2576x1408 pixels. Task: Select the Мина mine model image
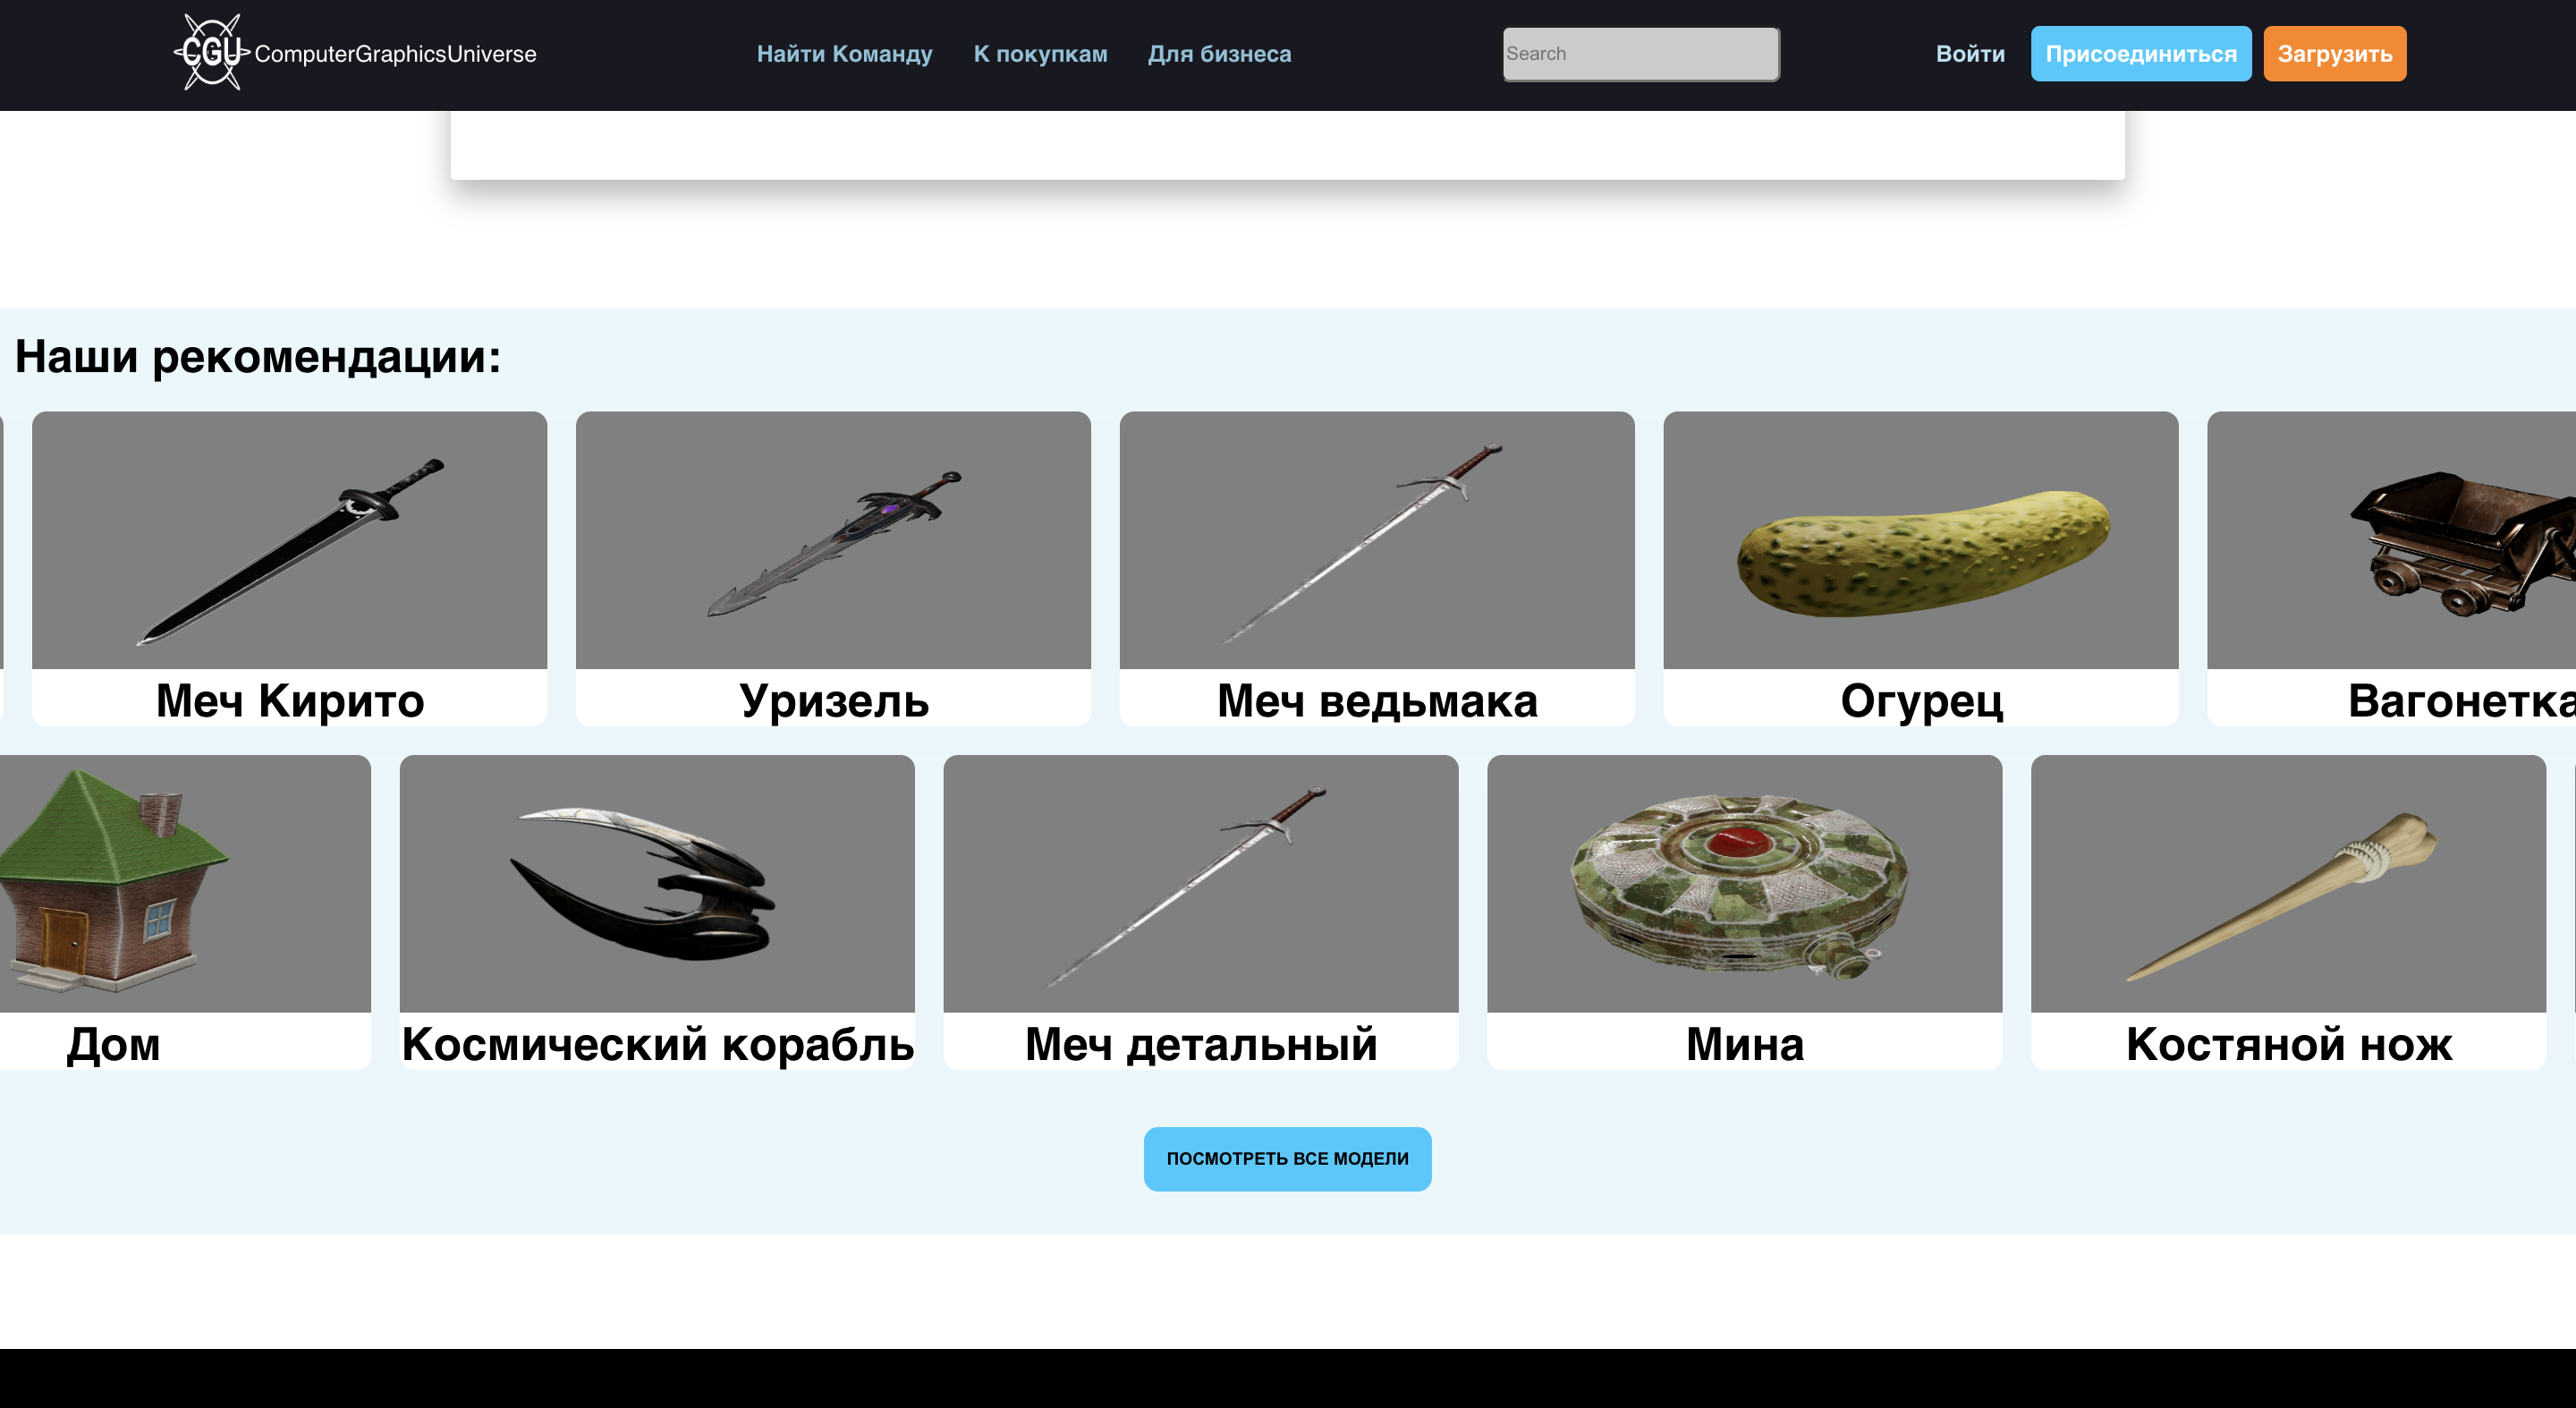tap(1744, 883)
